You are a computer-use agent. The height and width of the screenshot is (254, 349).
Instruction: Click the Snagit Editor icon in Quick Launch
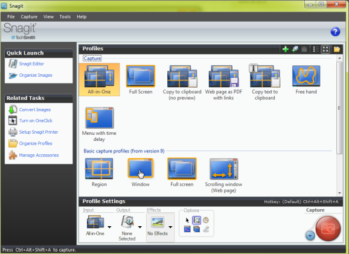click(13, 63)
